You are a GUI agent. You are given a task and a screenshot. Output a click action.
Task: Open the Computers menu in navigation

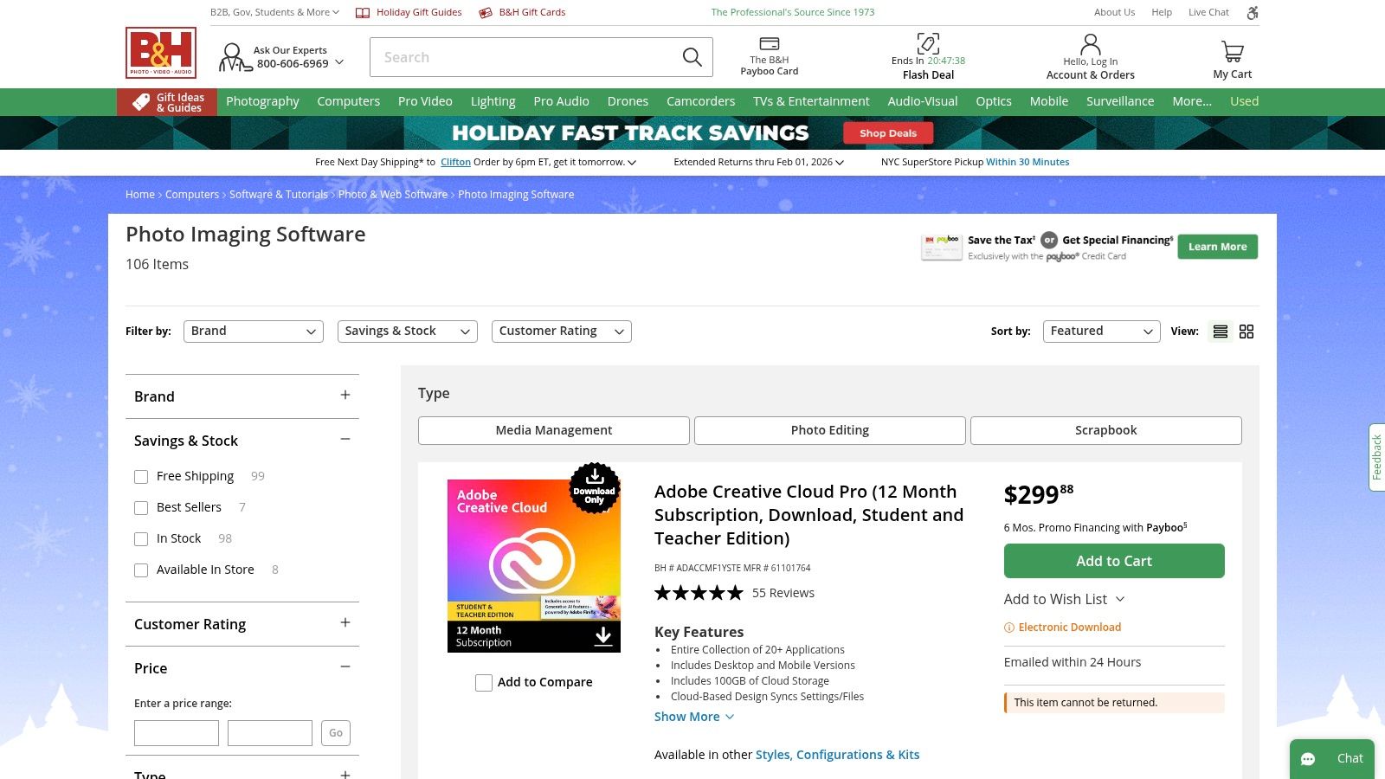click(348, 101)
